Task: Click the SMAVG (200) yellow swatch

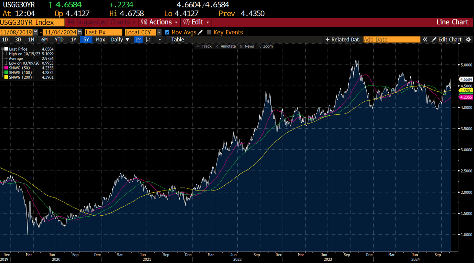Action: (6, 77)
